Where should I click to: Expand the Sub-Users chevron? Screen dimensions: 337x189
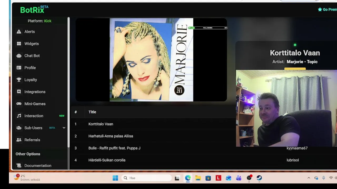(x=64, y=128)
